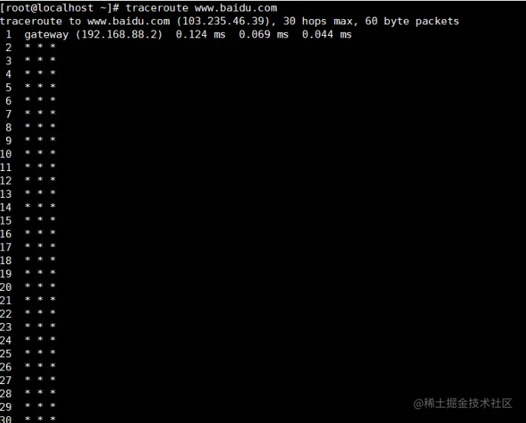This screenshot has height=423, width=526.
Task: Click the 0.124 ms latency value
Action: click(200, 34)
